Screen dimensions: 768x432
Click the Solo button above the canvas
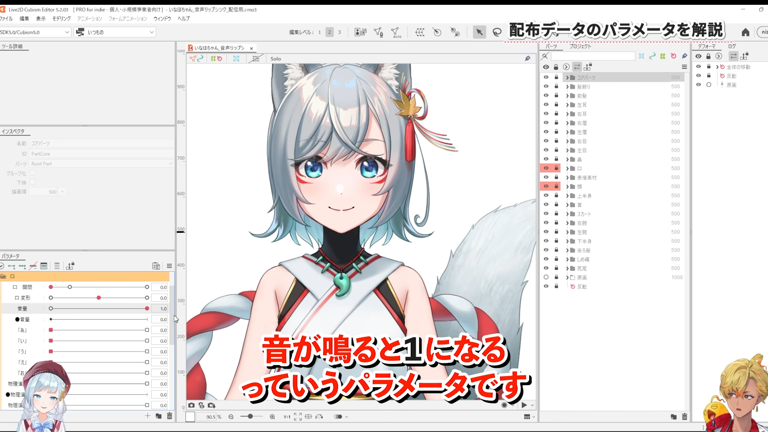tap(276, 58)
